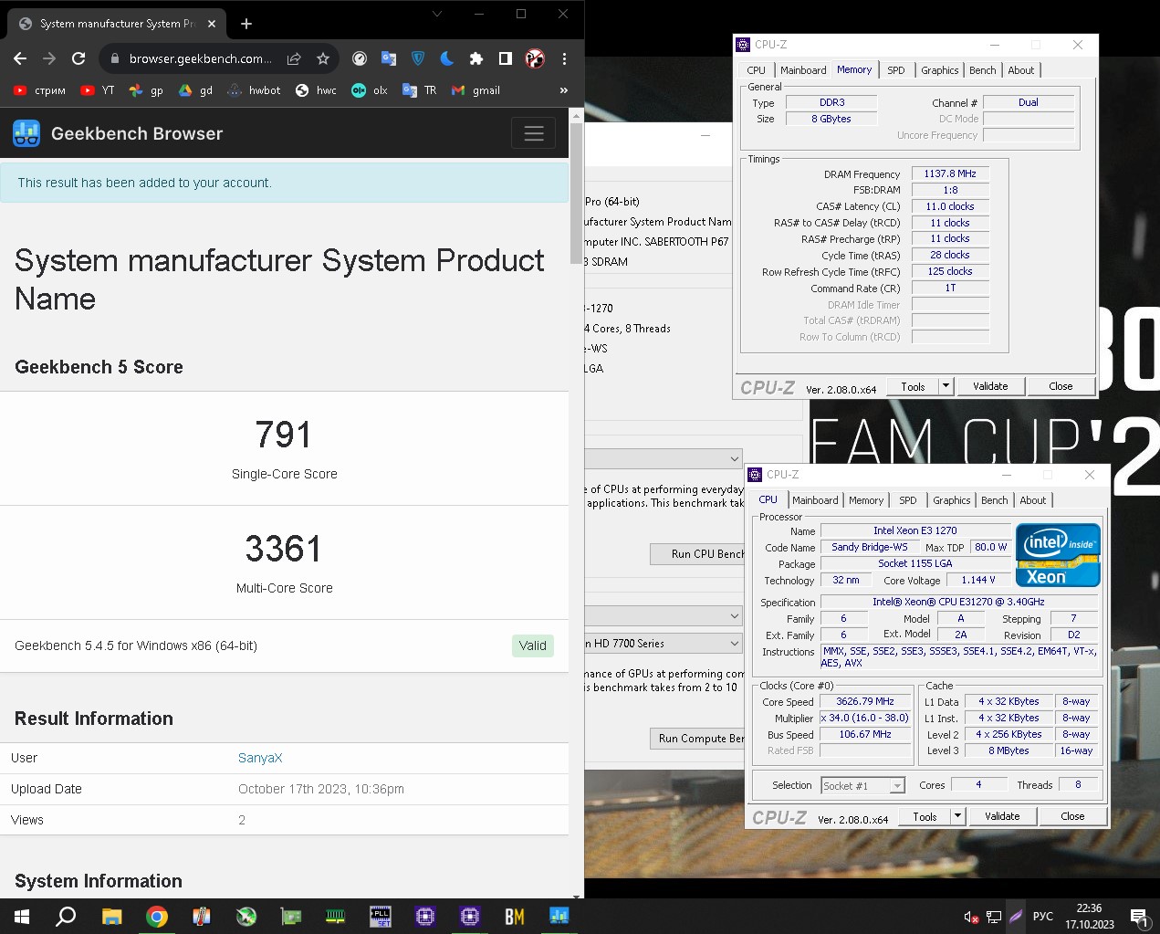Switch to Mainboard tab in Memory CPU-Z window
This screenshot has height=934, width=1160.
(x=803, y=70)
